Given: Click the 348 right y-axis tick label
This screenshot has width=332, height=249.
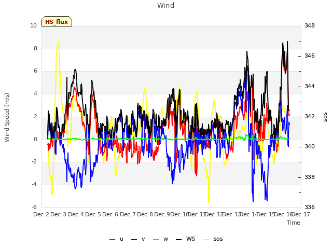Looking at the screenshot, I should coord(310,25).
